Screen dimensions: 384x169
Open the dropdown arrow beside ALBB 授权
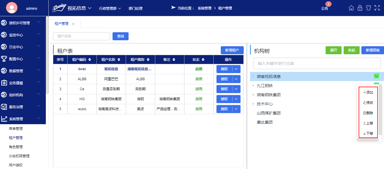pyautogui.click(x=236, y=79)
